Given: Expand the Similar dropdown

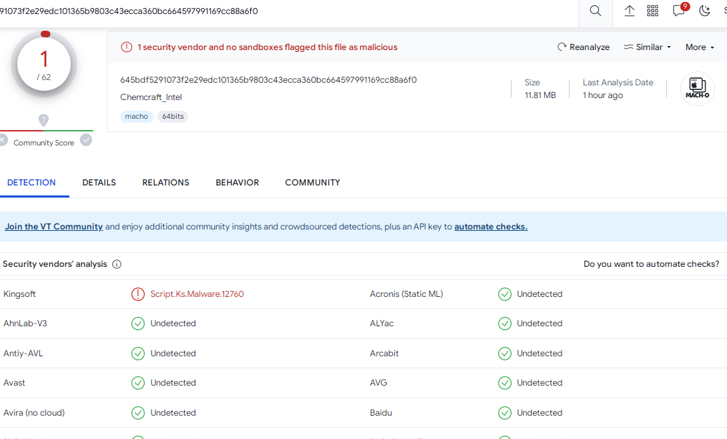Looking at the screenshot, I should coord(647,47).
